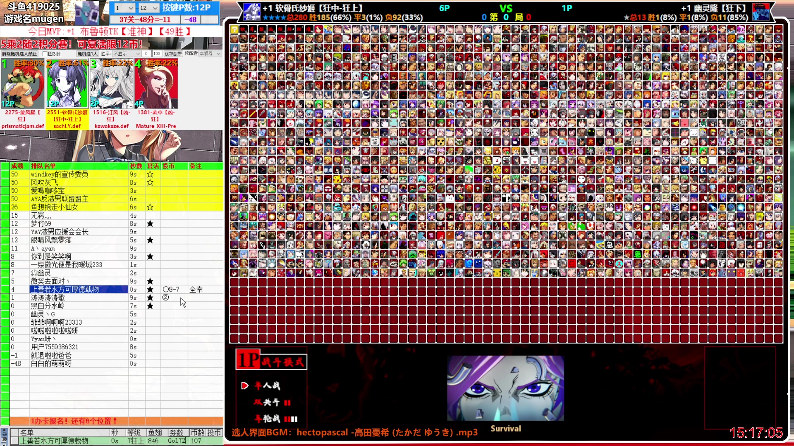The height and width of the screenshot is (446, 794).
Task: Open the 幸福券 config dropdown
Action: [x=210, y=54]
